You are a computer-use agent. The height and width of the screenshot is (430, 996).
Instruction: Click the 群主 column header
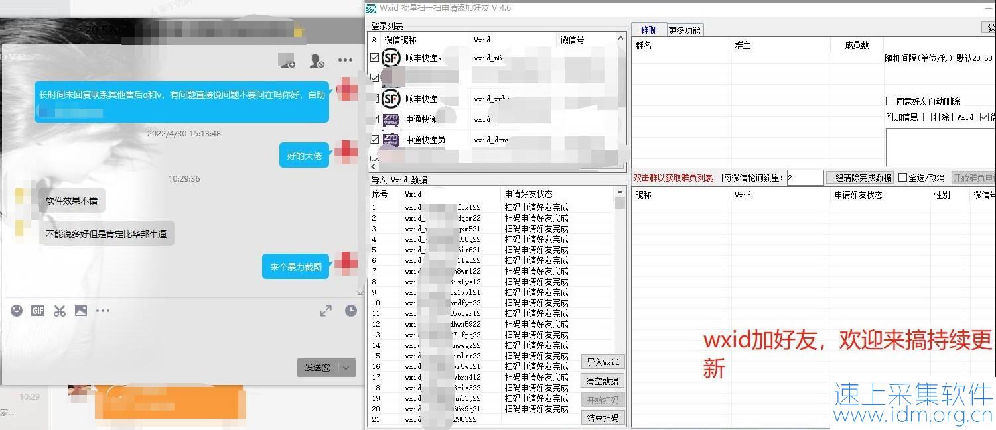(x=781, y=46)
